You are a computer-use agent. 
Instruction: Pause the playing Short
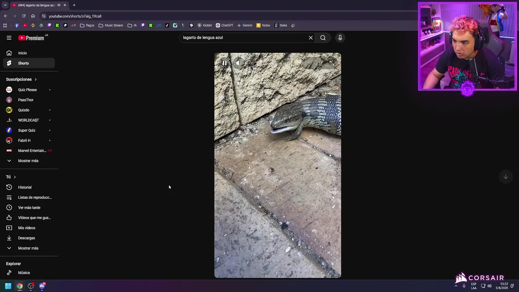tap(225, 63)
